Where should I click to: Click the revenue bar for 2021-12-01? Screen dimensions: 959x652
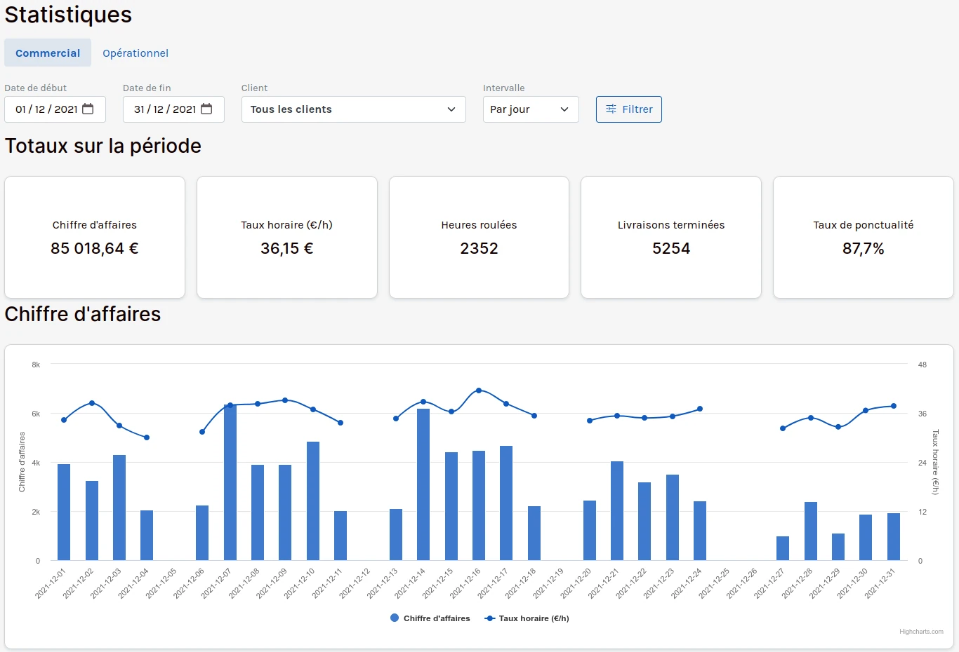click(64, 512)
